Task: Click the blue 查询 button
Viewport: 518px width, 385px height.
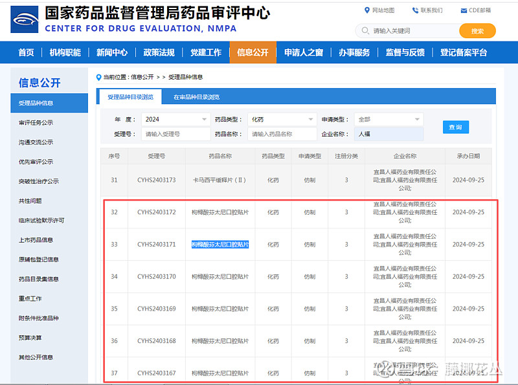Action: click(455, 127)
